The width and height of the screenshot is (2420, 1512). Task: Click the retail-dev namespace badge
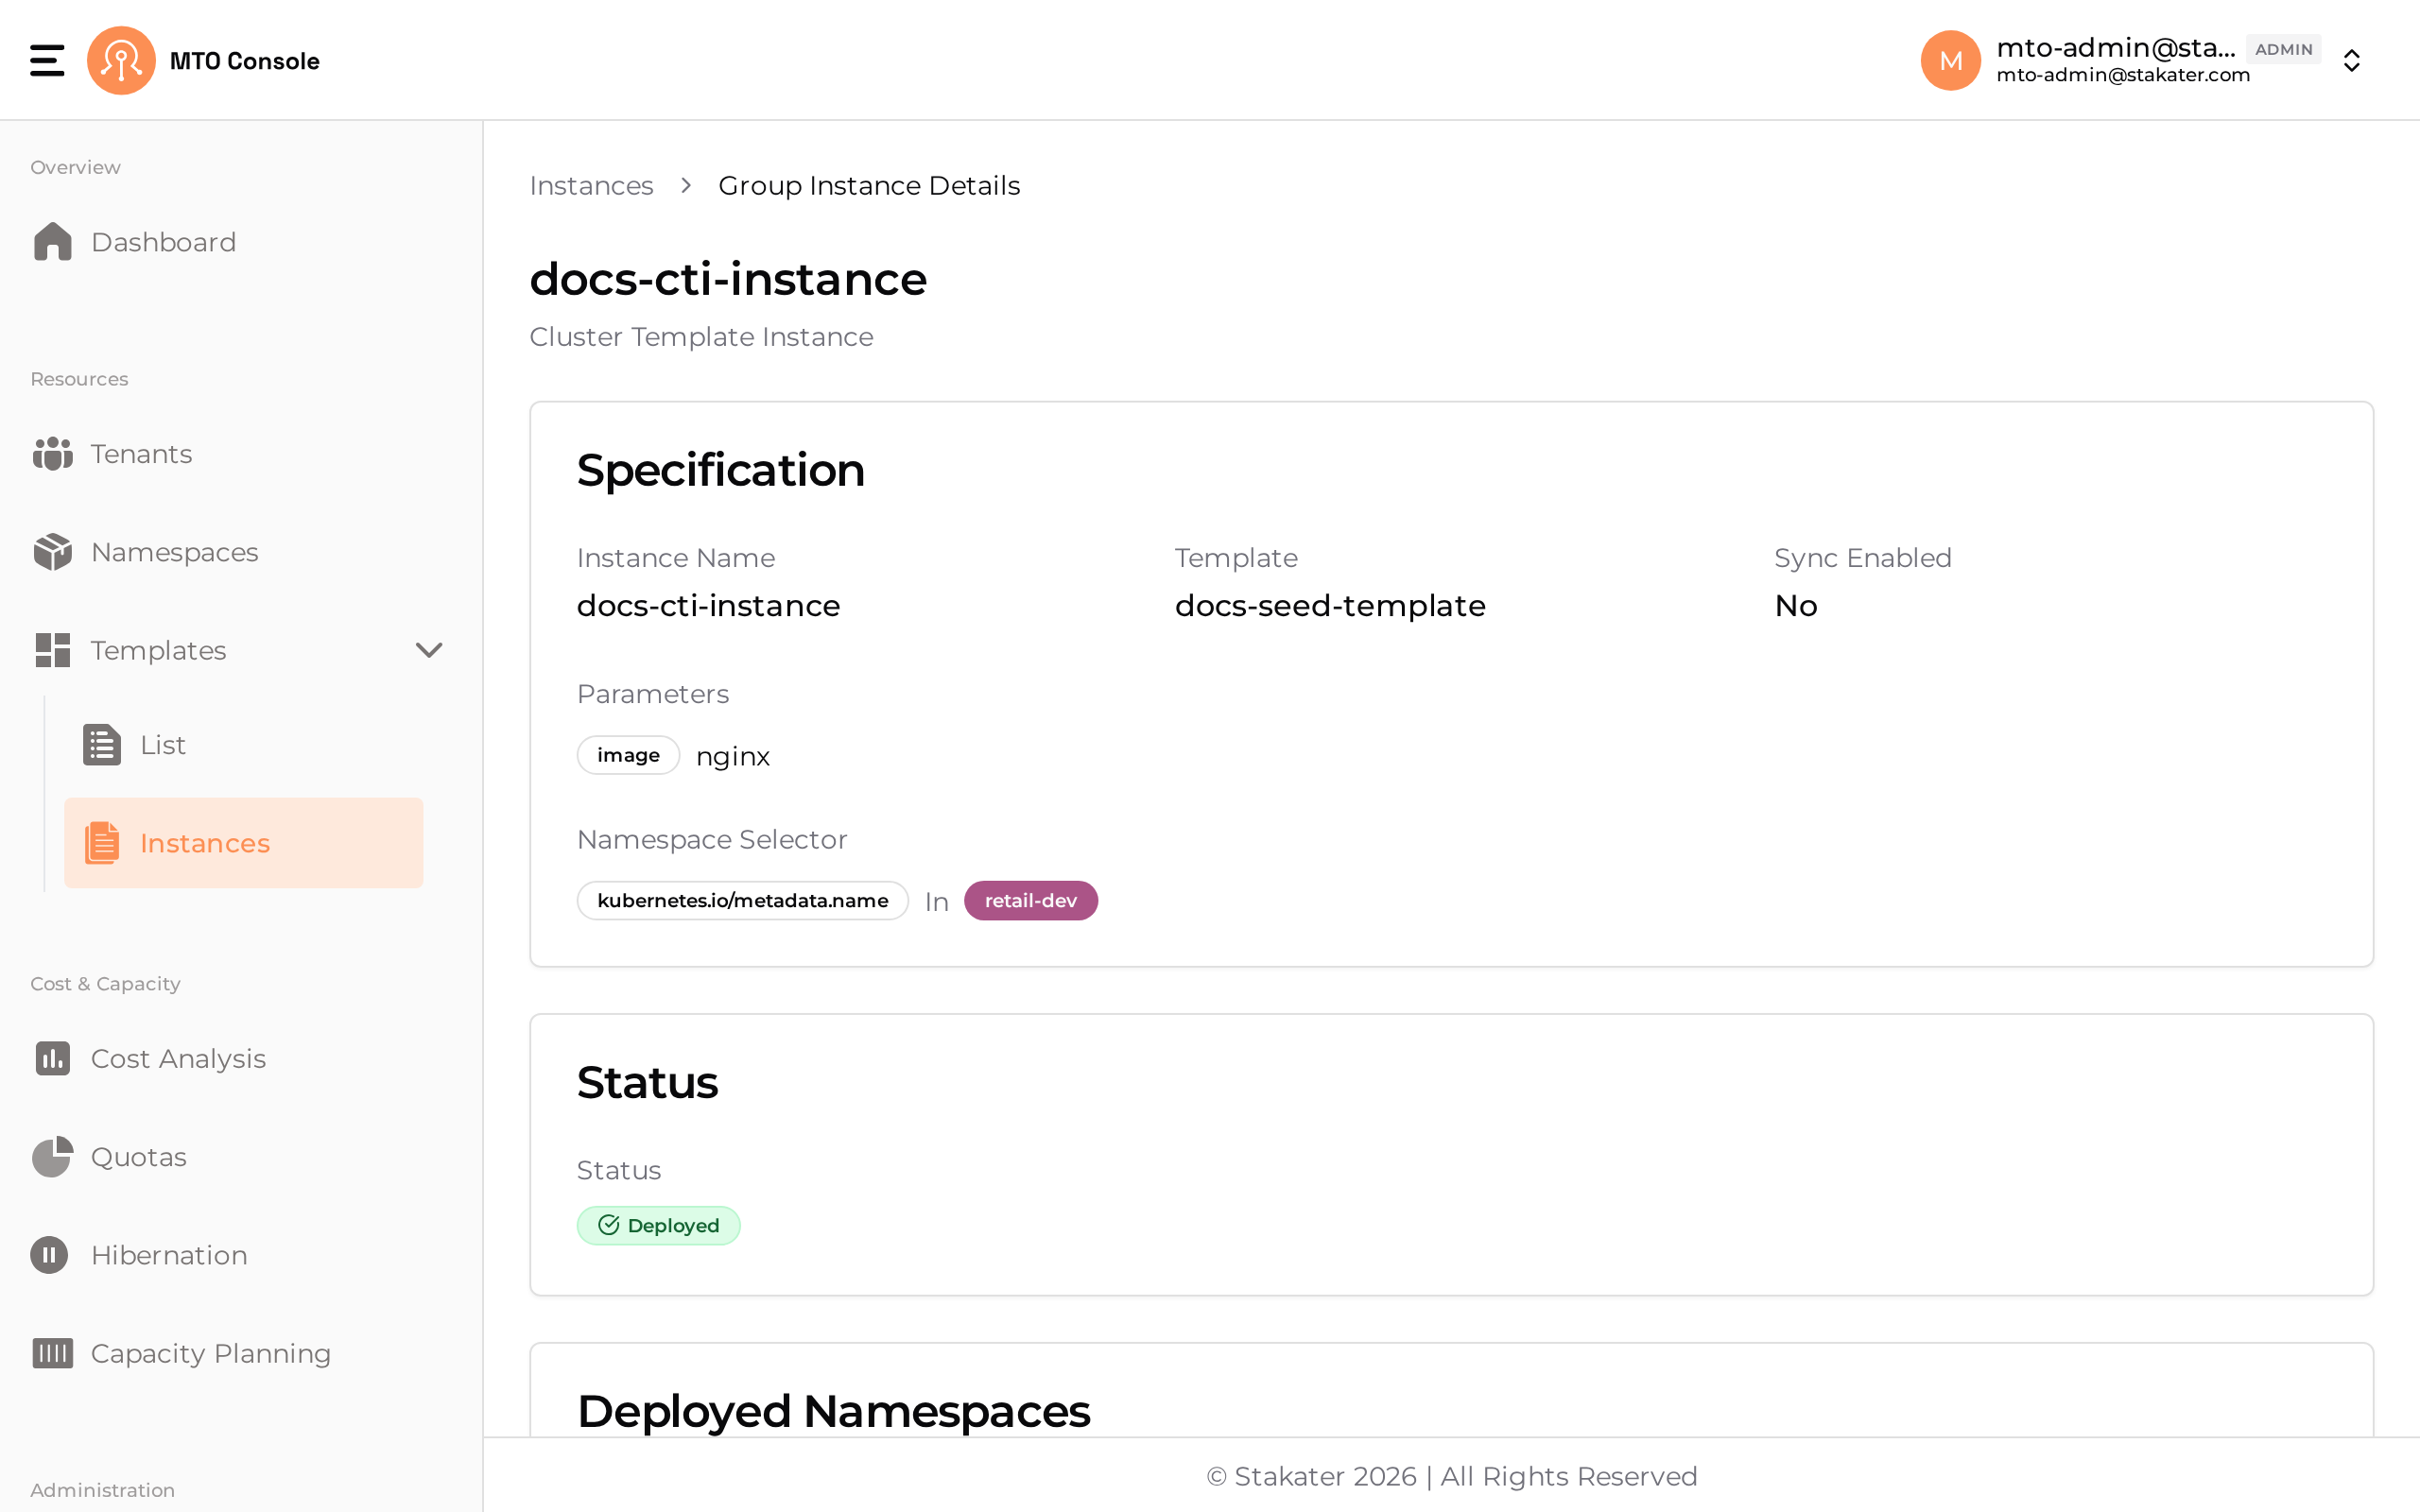[1030, 901]
